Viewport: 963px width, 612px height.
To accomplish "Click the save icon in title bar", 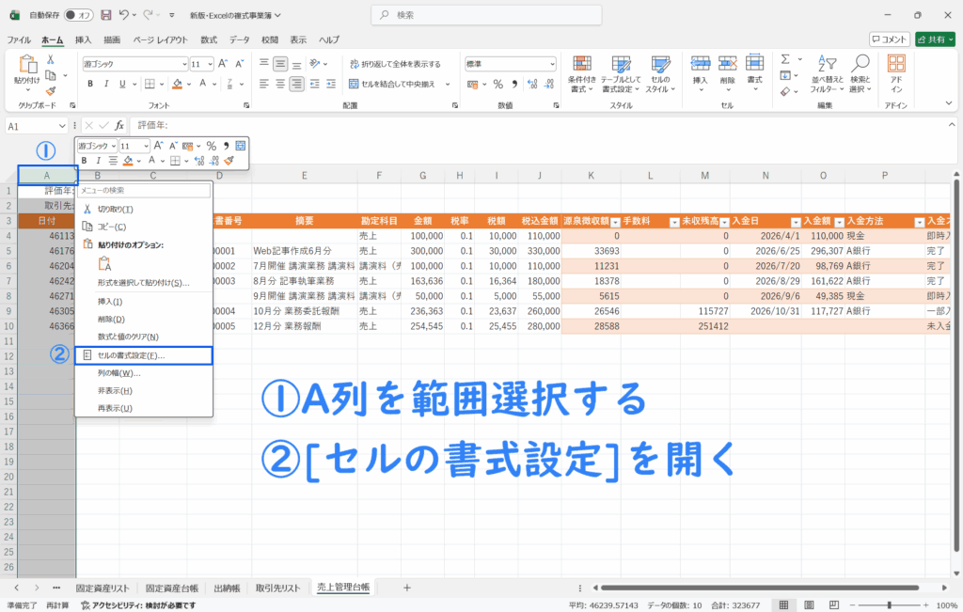I will [105, 15].
